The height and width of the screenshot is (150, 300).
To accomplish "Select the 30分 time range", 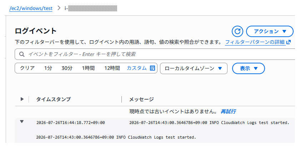I will point(67,68).
